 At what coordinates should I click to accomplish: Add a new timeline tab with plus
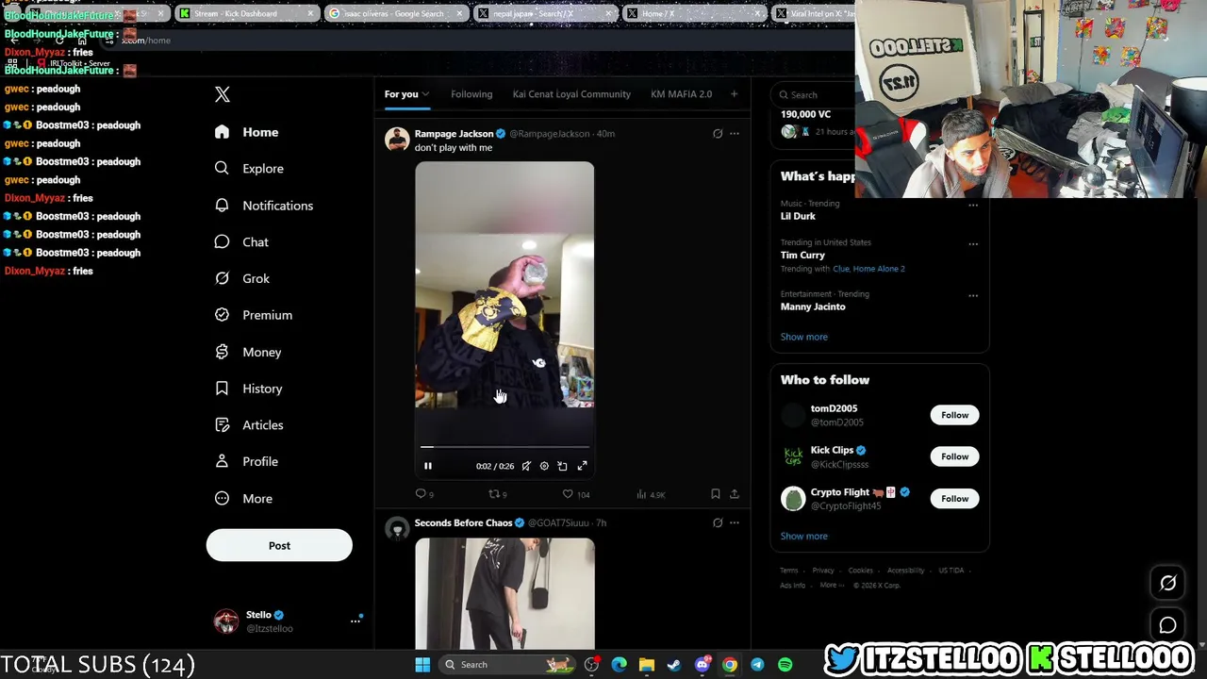(x=734, y=94)
